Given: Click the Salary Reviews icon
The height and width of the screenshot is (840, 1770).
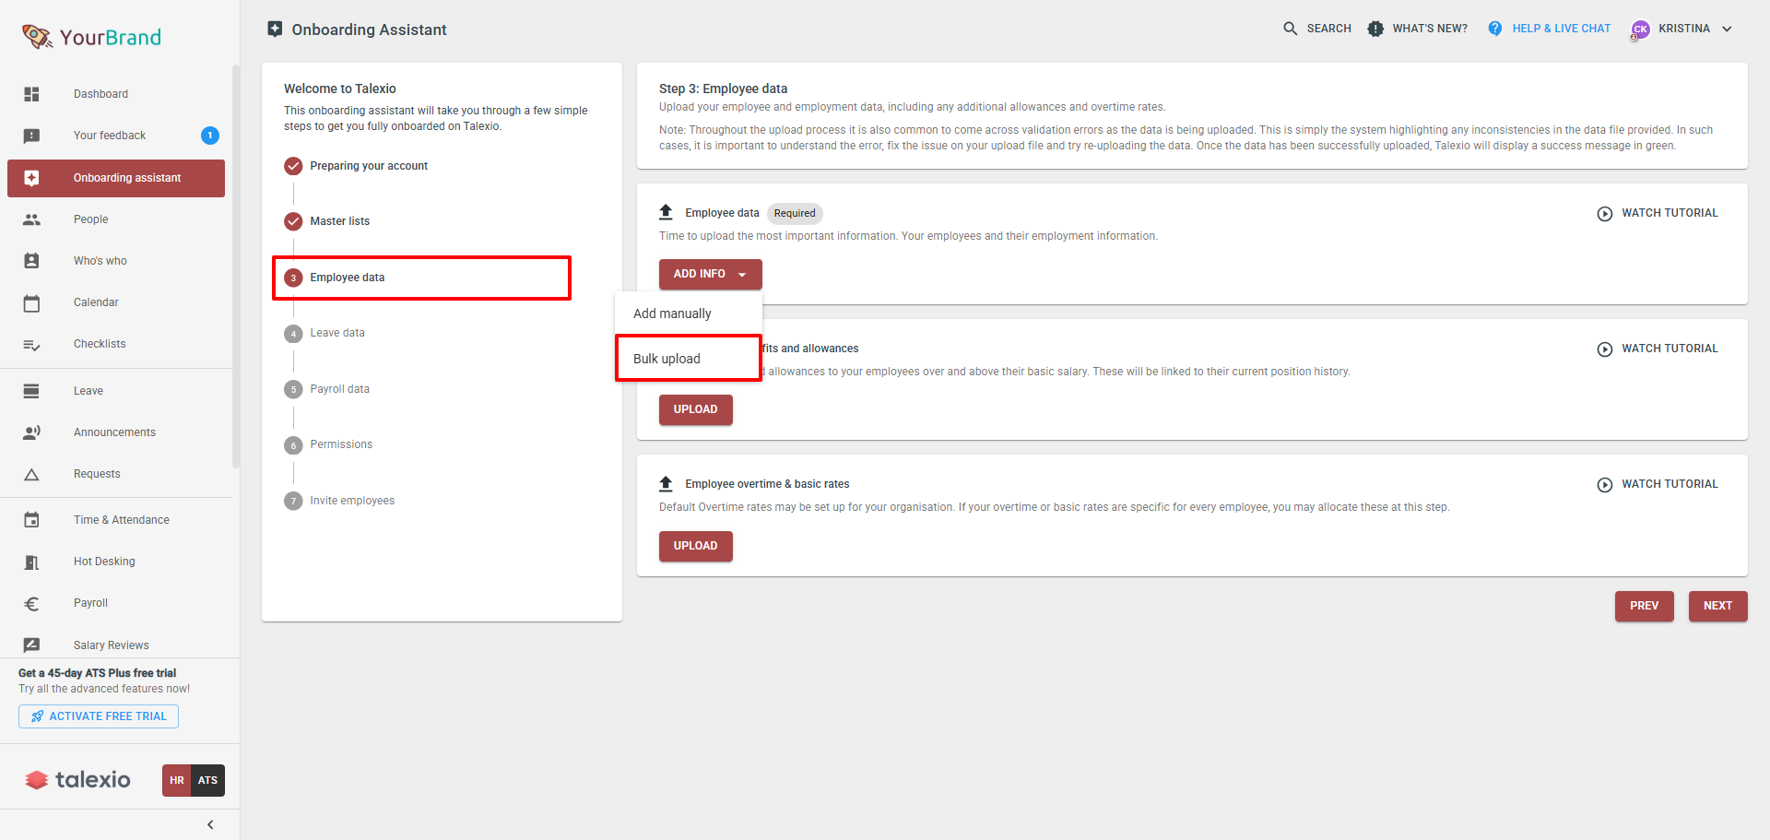Looking at the screenshot, I should [31, 645].
